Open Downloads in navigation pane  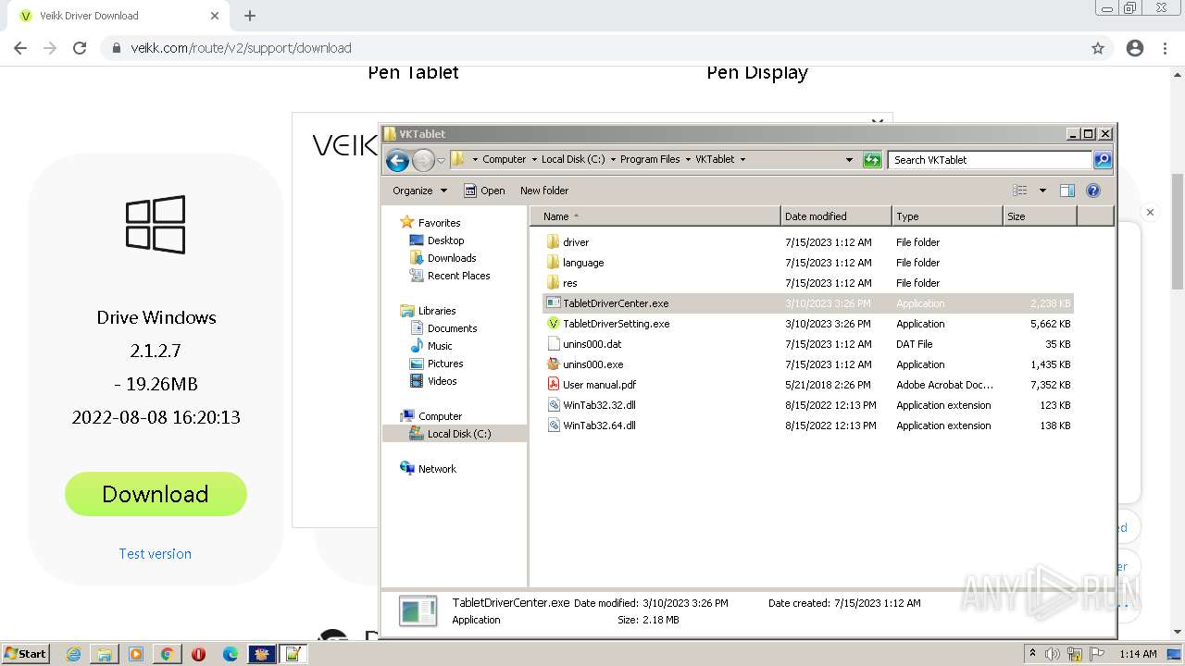click(452, 258)
